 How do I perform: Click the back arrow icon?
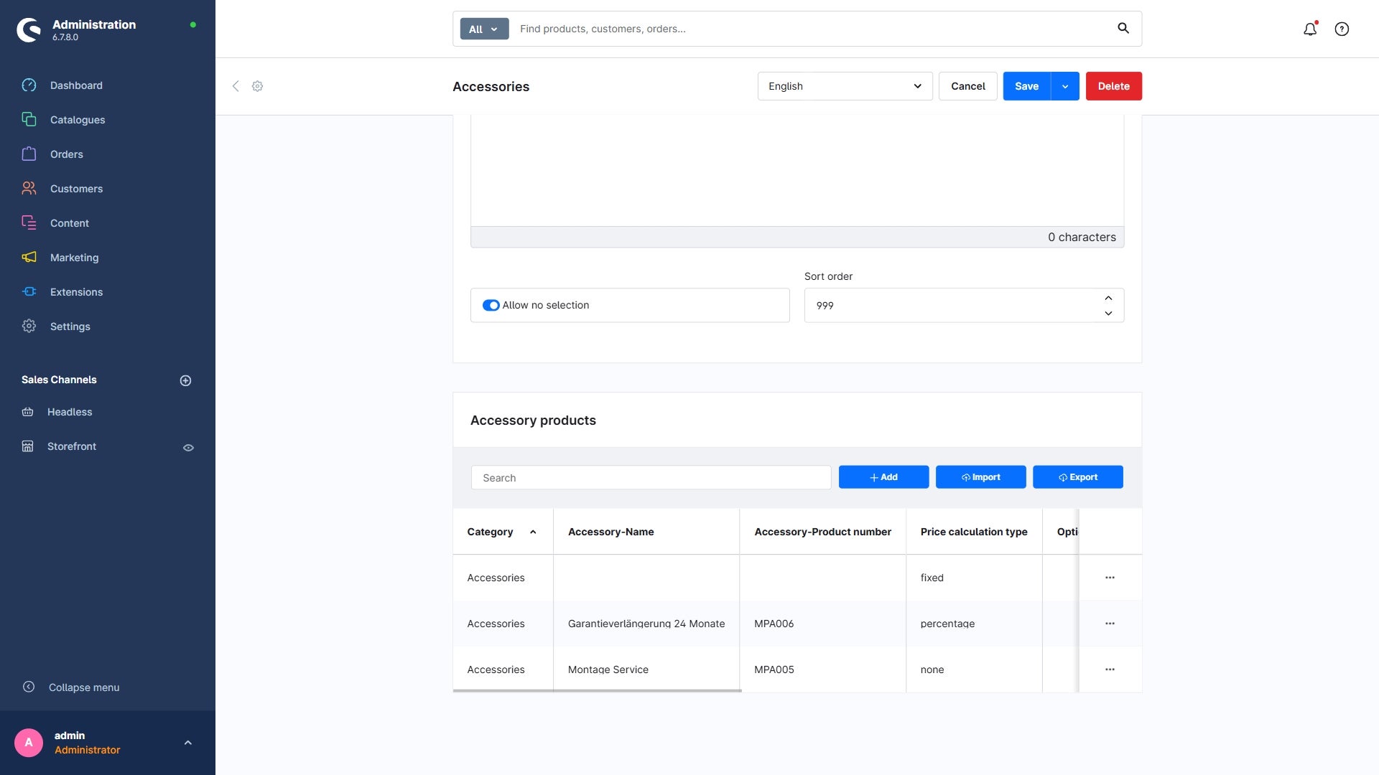click(x=236, y=86)
